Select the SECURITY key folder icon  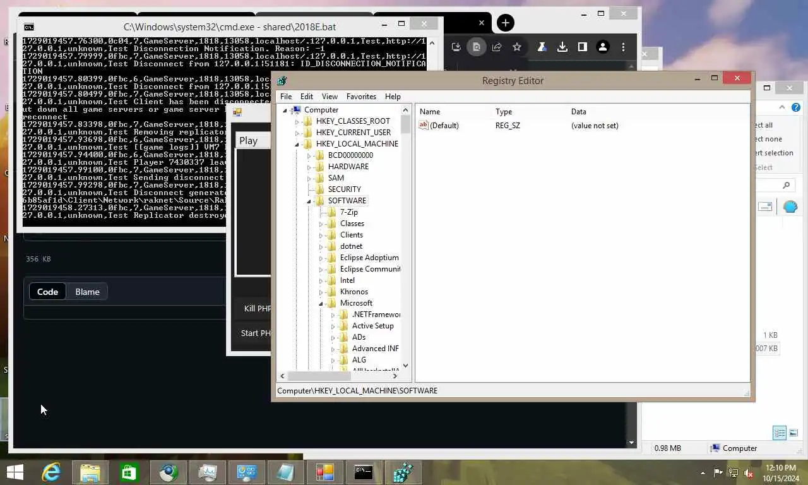point(319,189)
